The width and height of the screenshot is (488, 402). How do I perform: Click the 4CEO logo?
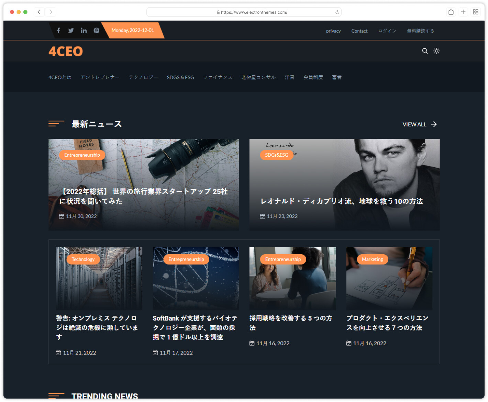click(66, 51)
